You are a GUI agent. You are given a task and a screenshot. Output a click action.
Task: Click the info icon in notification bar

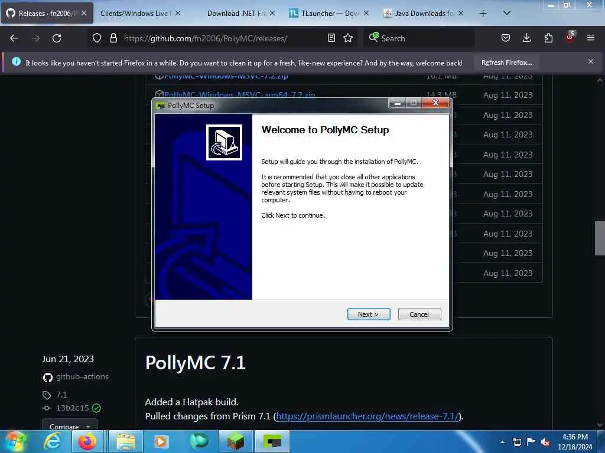coord(16,61)
